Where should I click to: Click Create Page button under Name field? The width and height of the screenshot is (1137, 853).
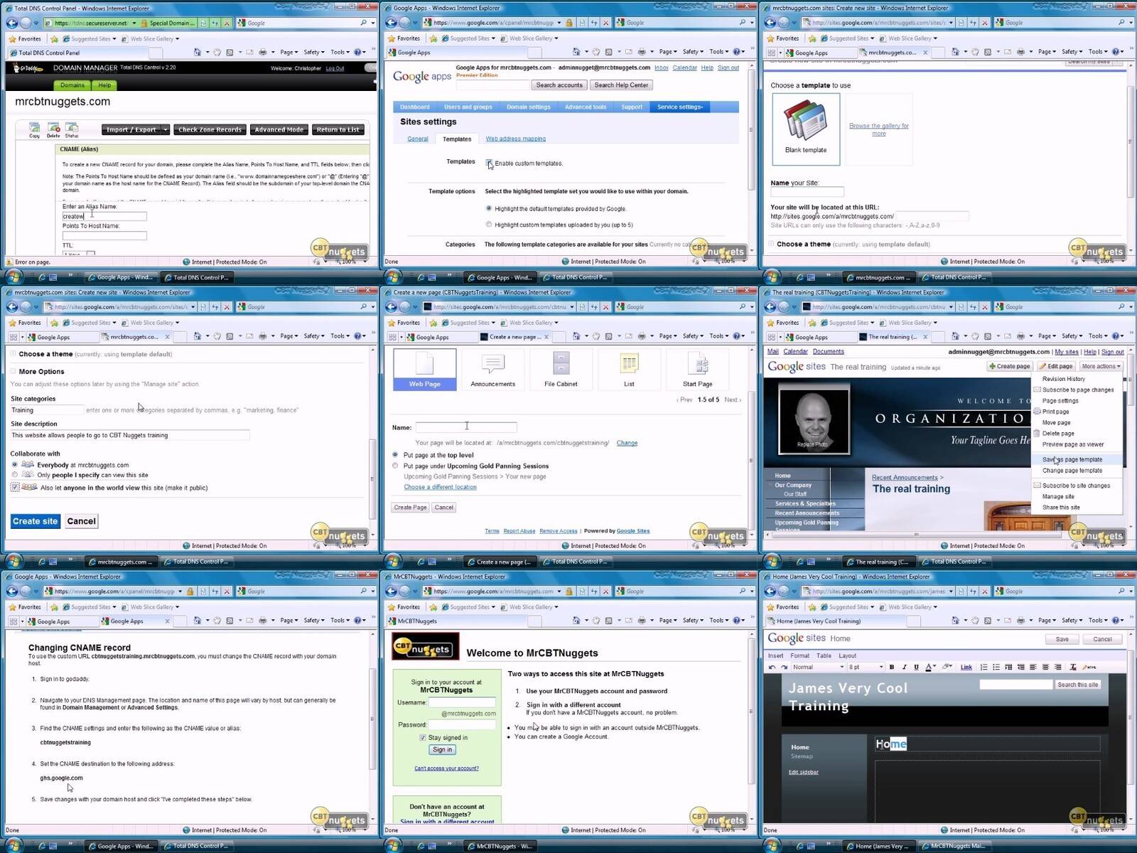pos(411,508)
